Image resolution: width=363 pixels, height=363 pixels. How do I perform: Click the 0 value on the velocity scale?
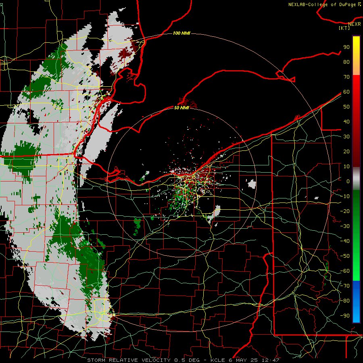[x=348, y=181]
